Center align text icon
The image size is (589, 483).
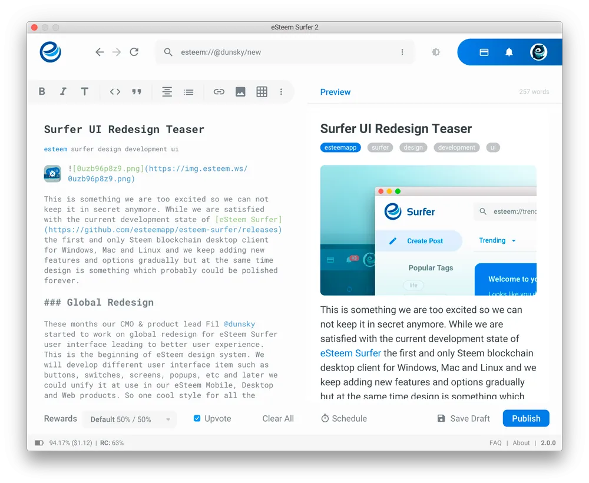click(x=167, y=92)
